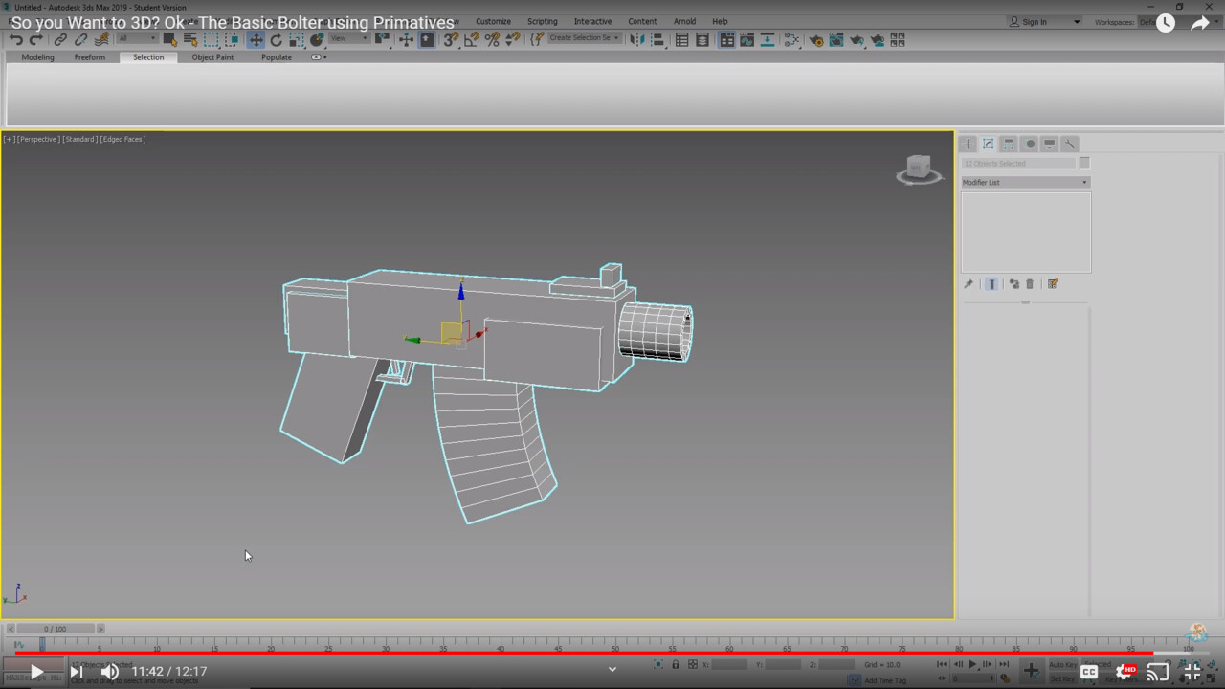This screenshot has height=689, width=1225.
Task: Open the Schematic View icon
Action: (768, 39)
